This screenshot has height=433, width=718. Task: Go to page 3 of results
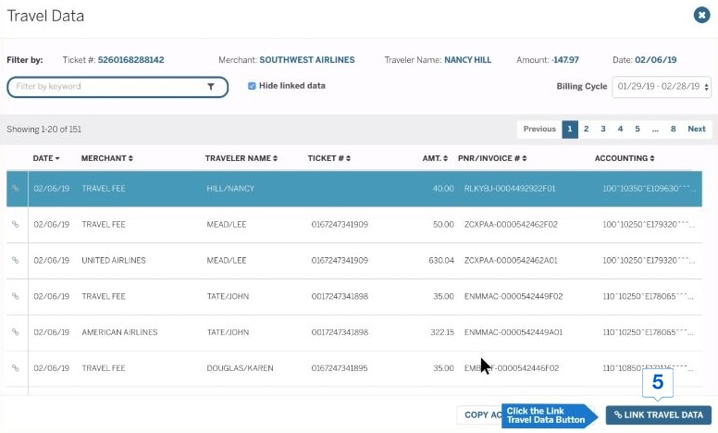[x=603, y=130]
